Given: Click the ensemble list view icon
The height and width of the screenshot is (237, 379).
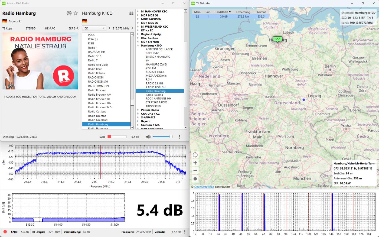Looking at the screenshot, I should (x=131, y=13).
